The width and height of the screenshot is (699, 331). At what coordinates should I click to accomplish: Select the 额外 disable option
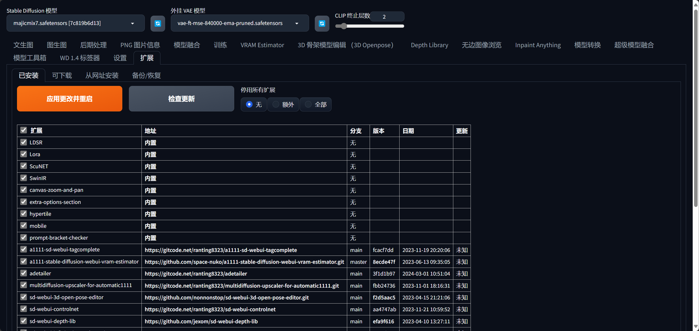(276, 104)
